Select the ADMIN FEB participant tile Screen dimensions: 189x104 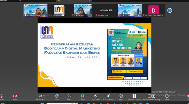tap(106, 10)
